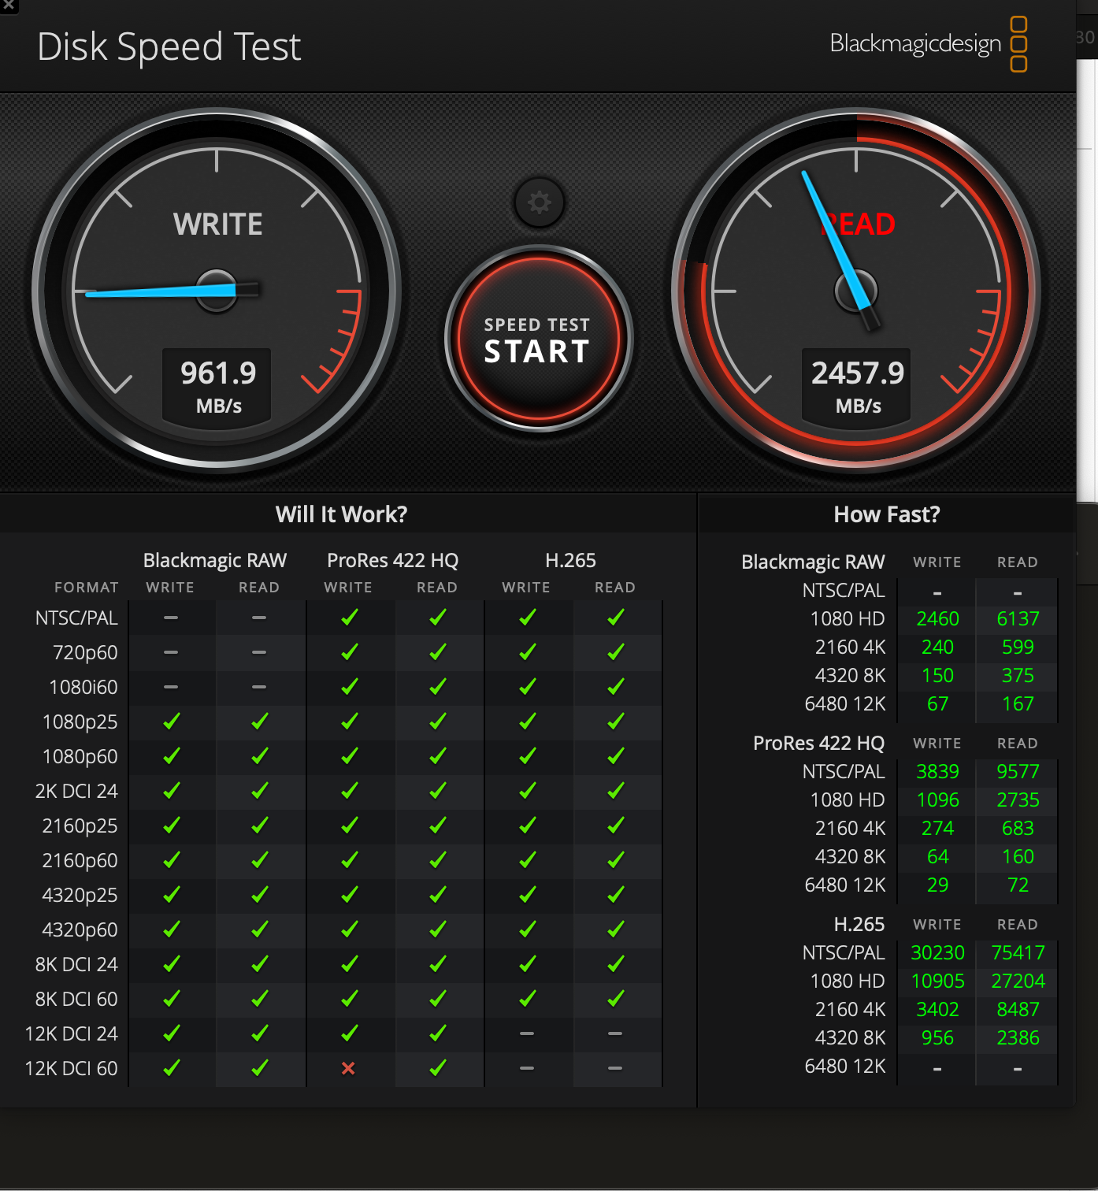Click ProRes 422 HQ 6480 12K write value 29
Screen dimensions: 1098x1191
click(x=937, y=885)
